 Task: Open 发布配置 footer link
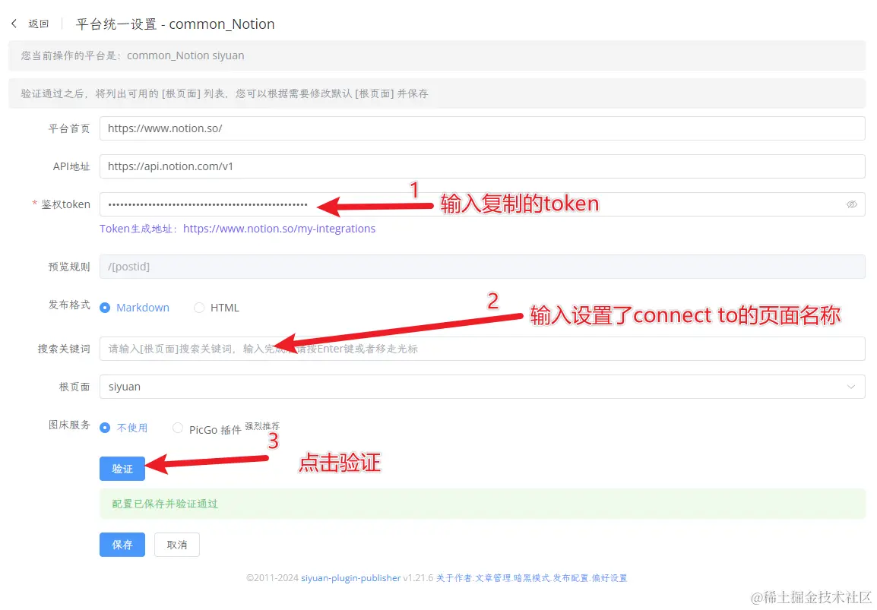[x=571, y=578]
